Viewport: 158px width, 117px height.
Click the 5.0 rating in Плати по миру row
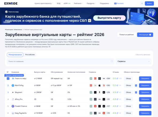(114, 79)
